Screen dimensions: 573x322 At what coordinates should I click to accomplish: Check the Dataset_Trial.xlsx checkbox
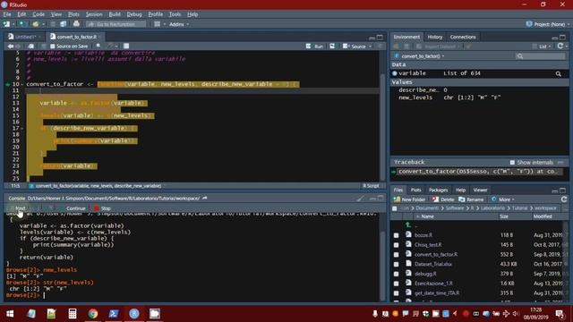(396, 265)
